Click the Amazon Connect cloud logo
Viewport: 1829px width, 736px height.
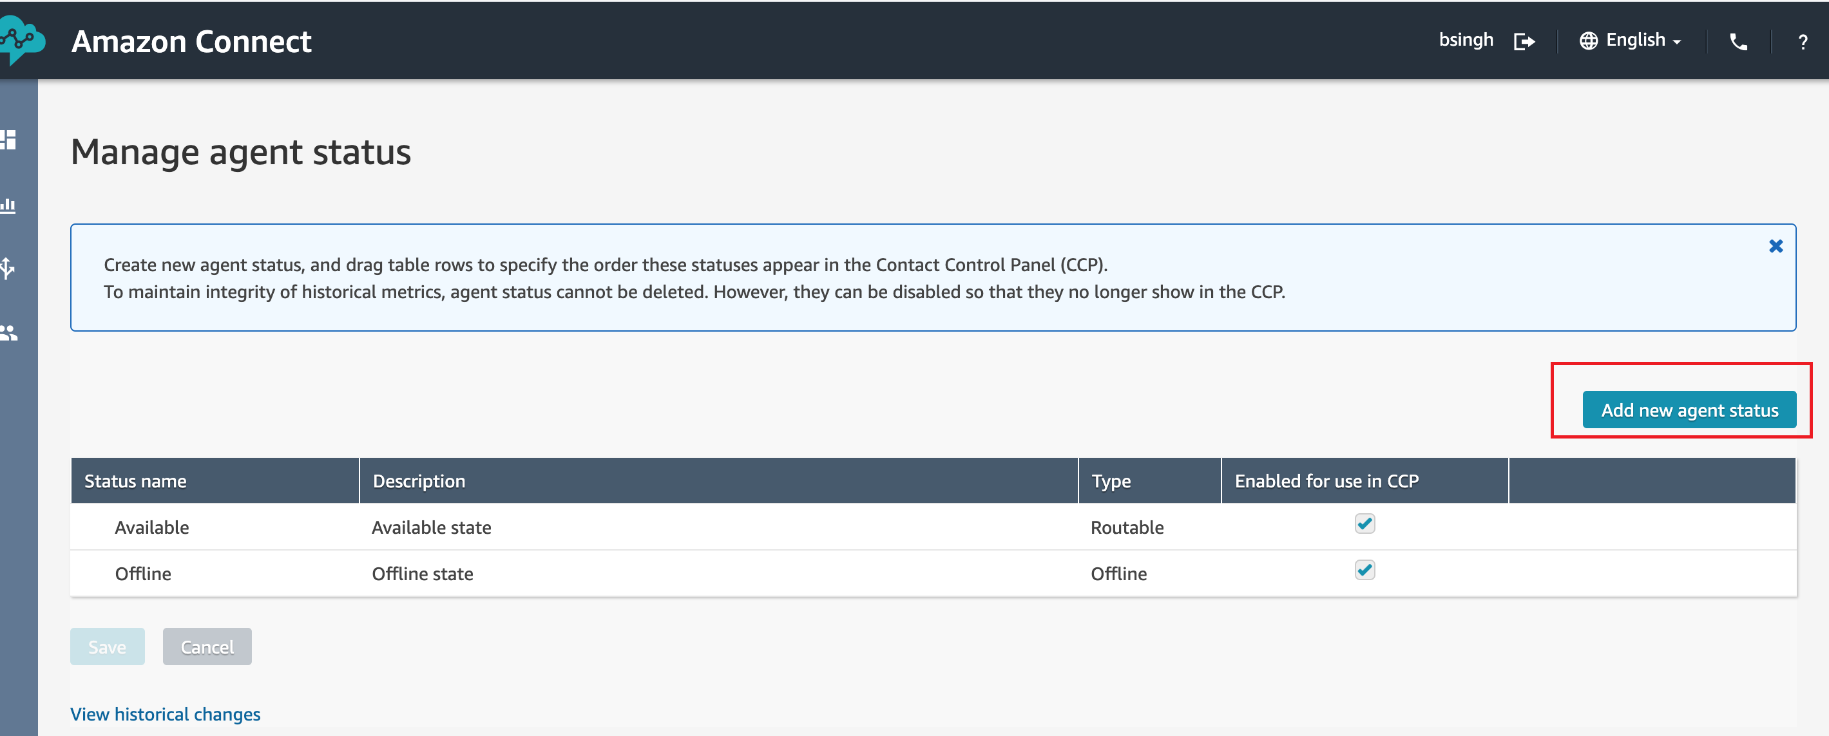21,41
